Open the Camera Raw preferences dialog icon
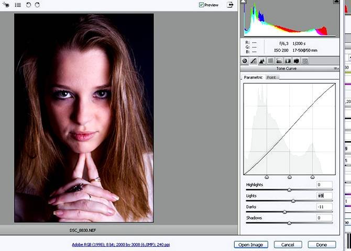Screen dimensions: 351x251 (17, 5)
